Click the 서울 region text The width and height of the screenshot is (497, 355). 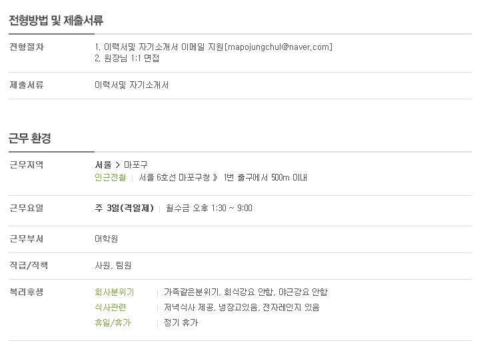pos(103,165)
